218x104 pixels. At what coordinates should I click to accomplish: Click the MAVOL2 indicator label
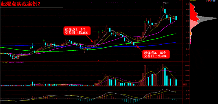[x=12, y=63]
